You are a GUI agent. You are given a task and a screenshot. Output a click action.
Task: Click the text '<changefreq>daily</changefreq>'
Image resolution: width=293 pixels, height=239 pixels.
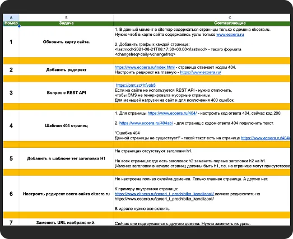point(145,54)
